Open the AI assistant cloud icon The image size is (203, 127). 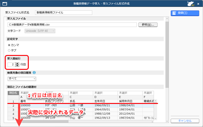click(x=191, y=3)
